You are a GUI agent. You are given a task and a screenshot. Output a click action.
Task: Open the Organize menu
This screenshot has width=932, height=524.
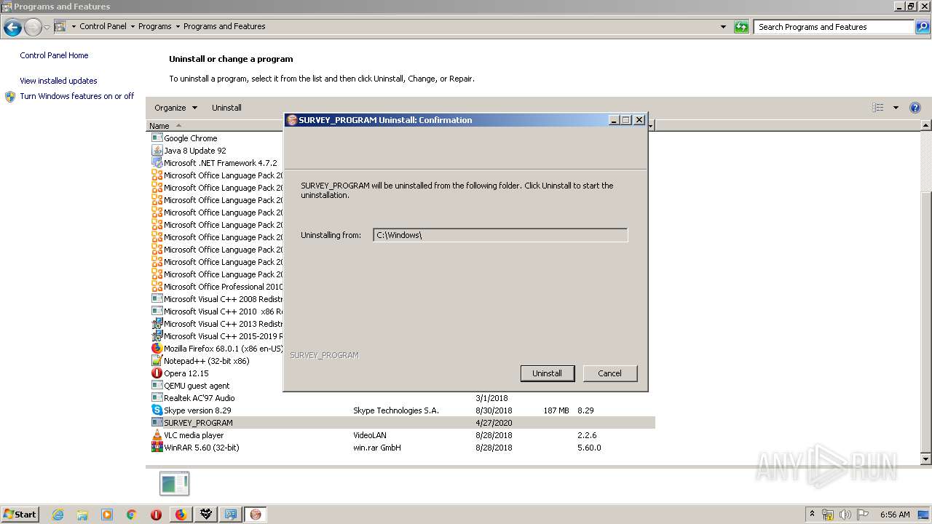(175, 108)
